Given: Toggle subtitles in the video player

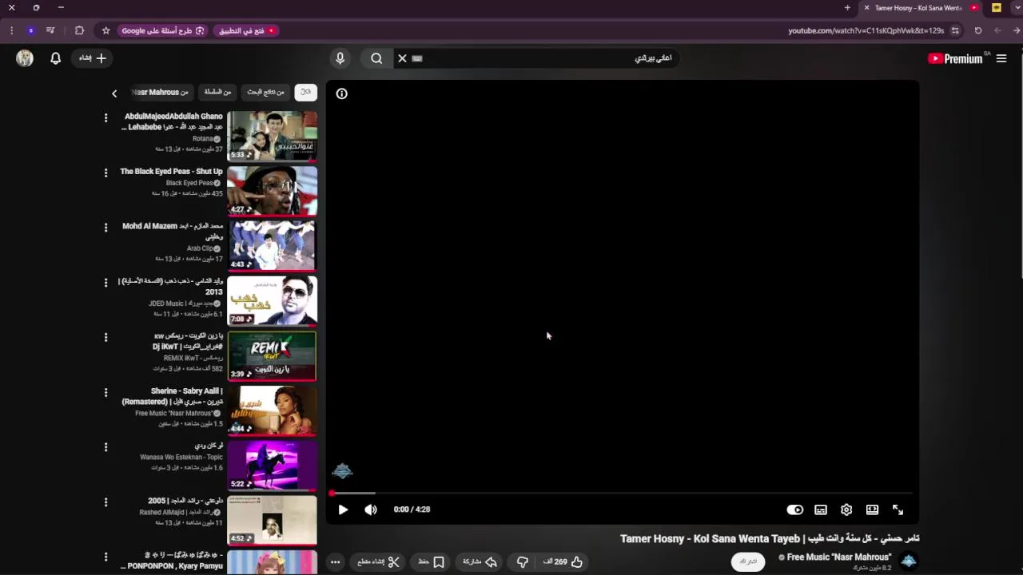Looking at the screenshot, I should pyautogui.click(x=821, y=510).
